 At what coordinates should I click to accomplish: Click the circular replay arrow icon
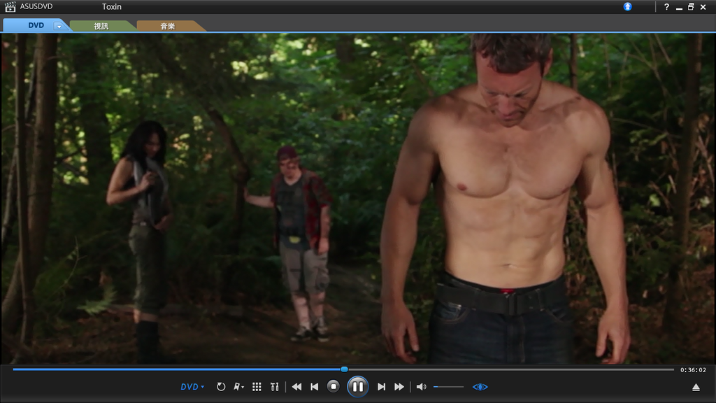221,387
